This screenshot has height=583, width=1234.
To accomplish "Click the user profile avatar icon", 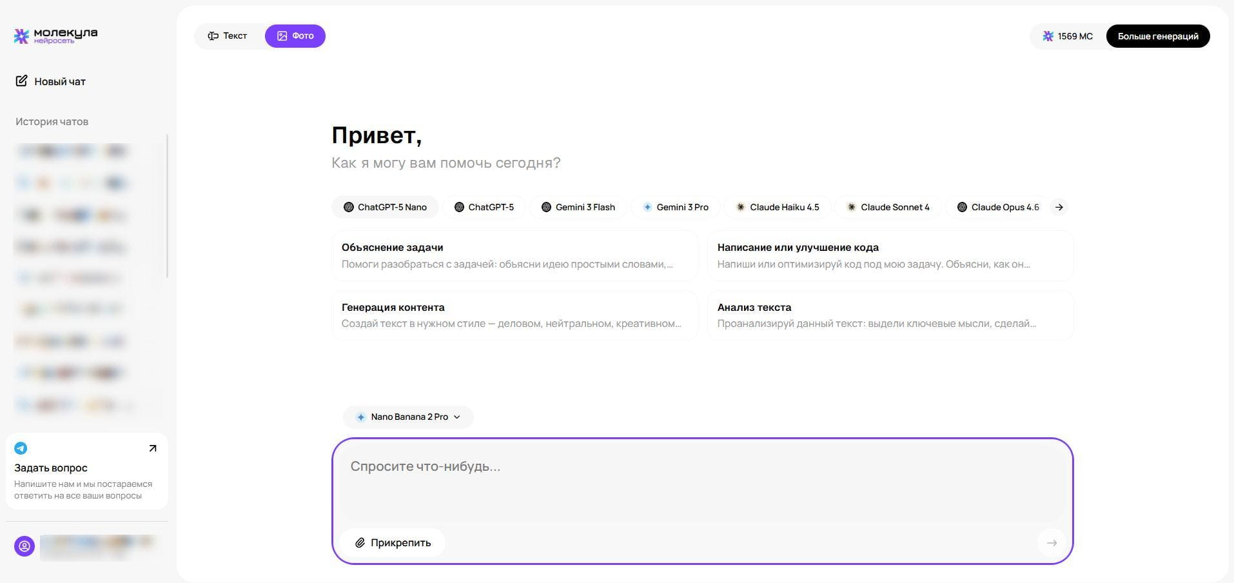I will pyautogui.click(x=24, y=546).
